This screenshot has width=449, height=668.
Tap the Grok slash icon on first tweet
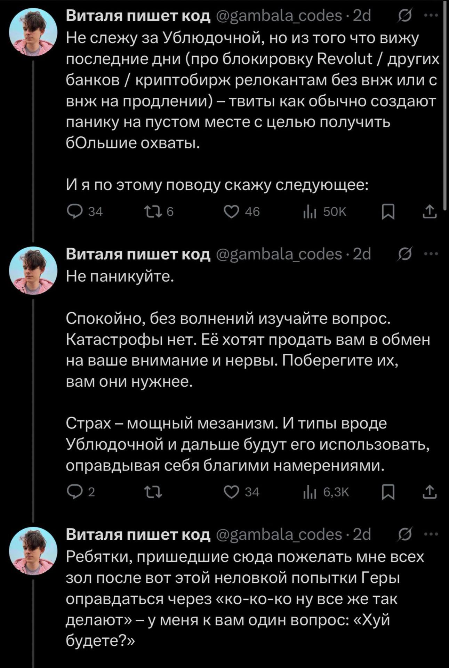pyautogui.click(x=405, y=16)
